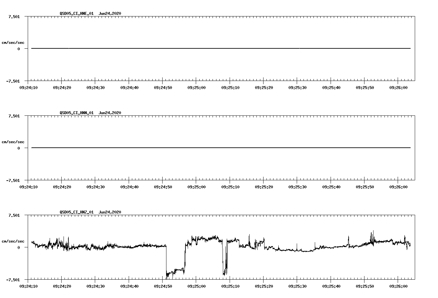Click the flat trace line in HNE plot
Viewport: 438px width, 298px height.
pyautogui.click(x=221, y=48)
